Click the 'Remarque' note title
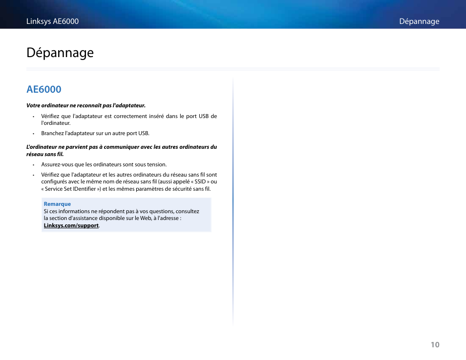 point(57,204)
